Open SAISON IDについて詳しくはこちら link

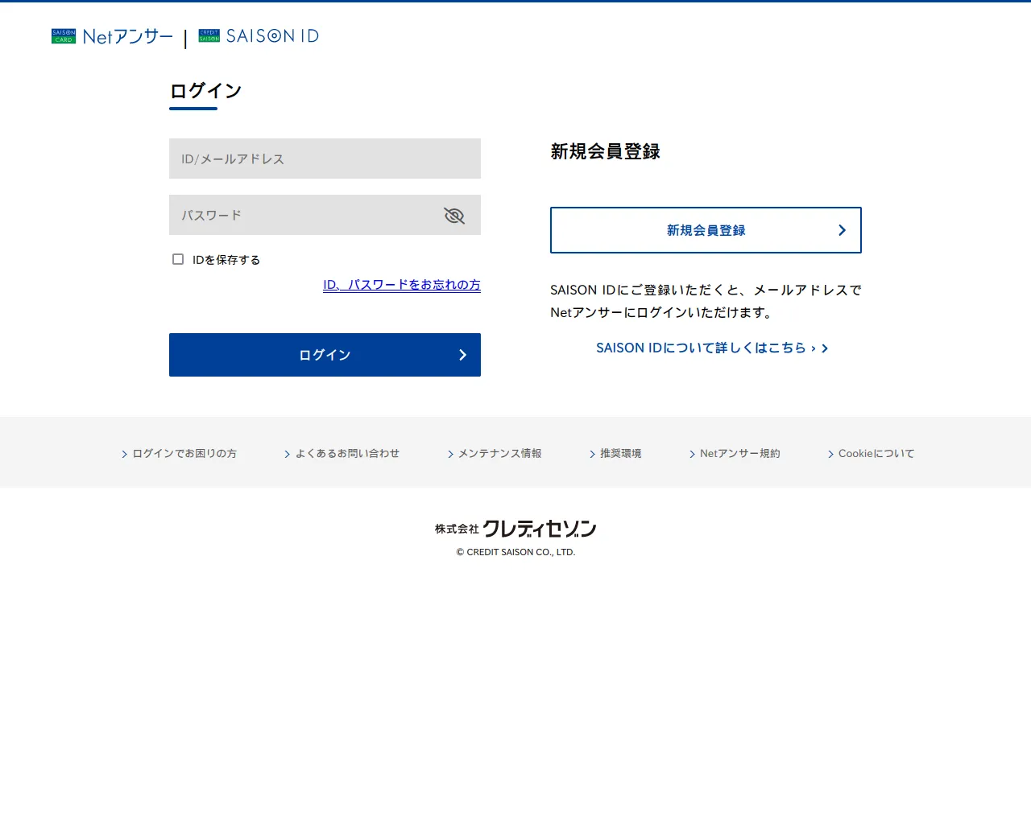(x=712, y=348)
